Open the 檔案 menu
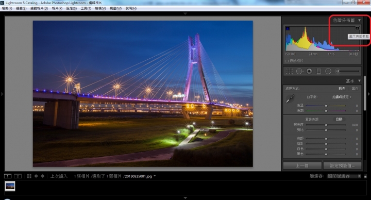371x200 pixels. point(7,8)
